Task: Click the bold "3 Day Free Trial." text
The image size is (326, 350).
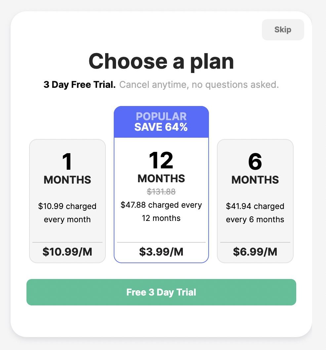Action: coord(80,85)
